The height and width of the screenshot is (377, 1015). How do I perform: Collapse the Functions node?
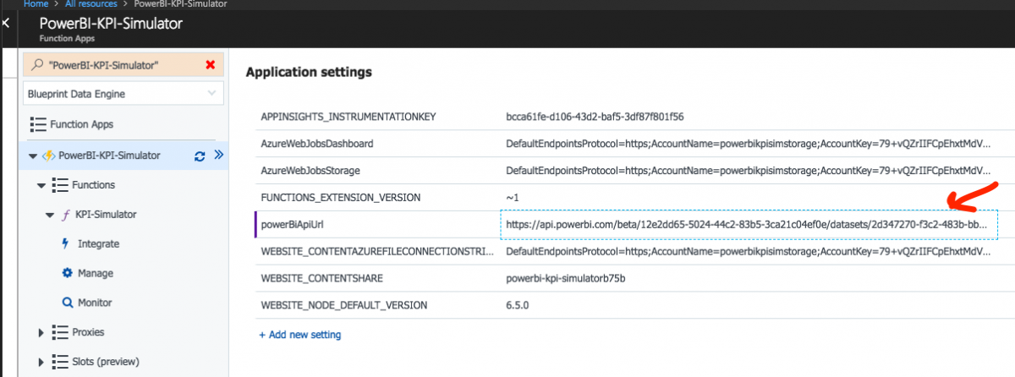(41, 185)
